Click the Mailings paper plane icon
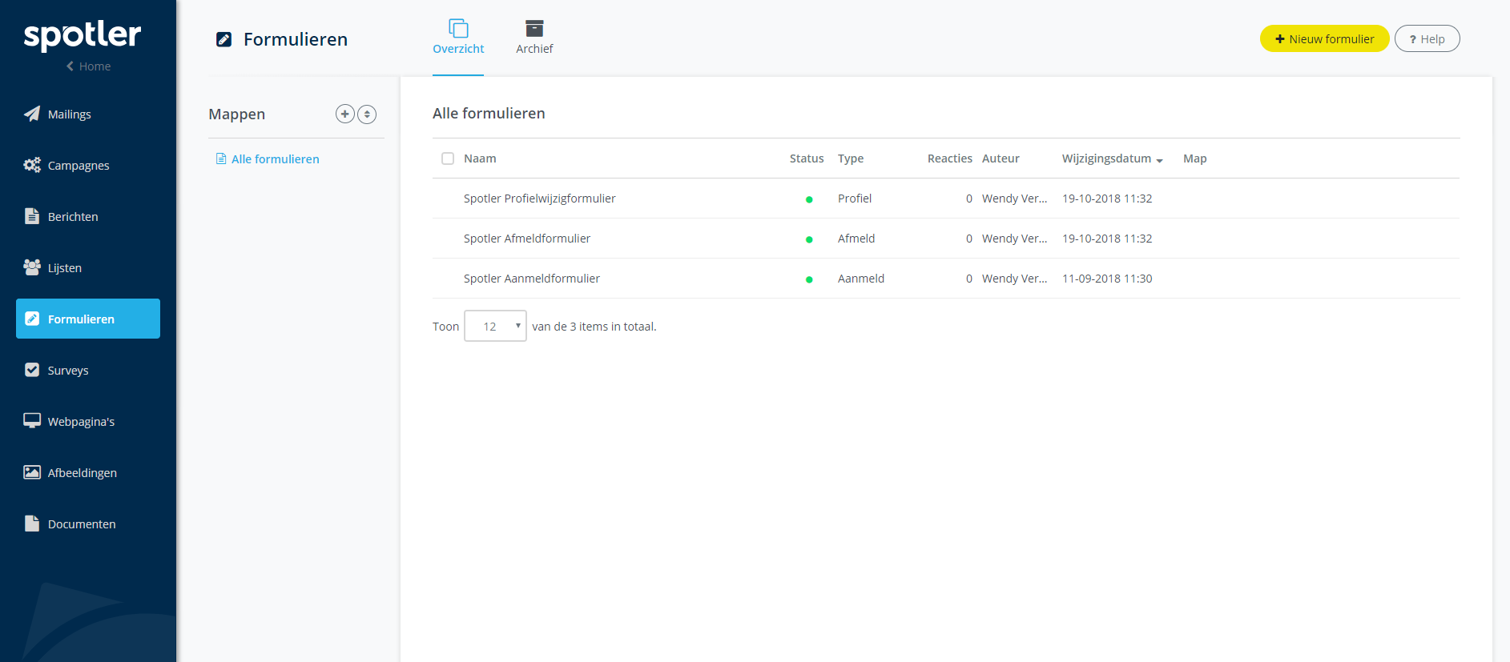The width and height of the screenshot is (1510, 662). coord(31,114)
